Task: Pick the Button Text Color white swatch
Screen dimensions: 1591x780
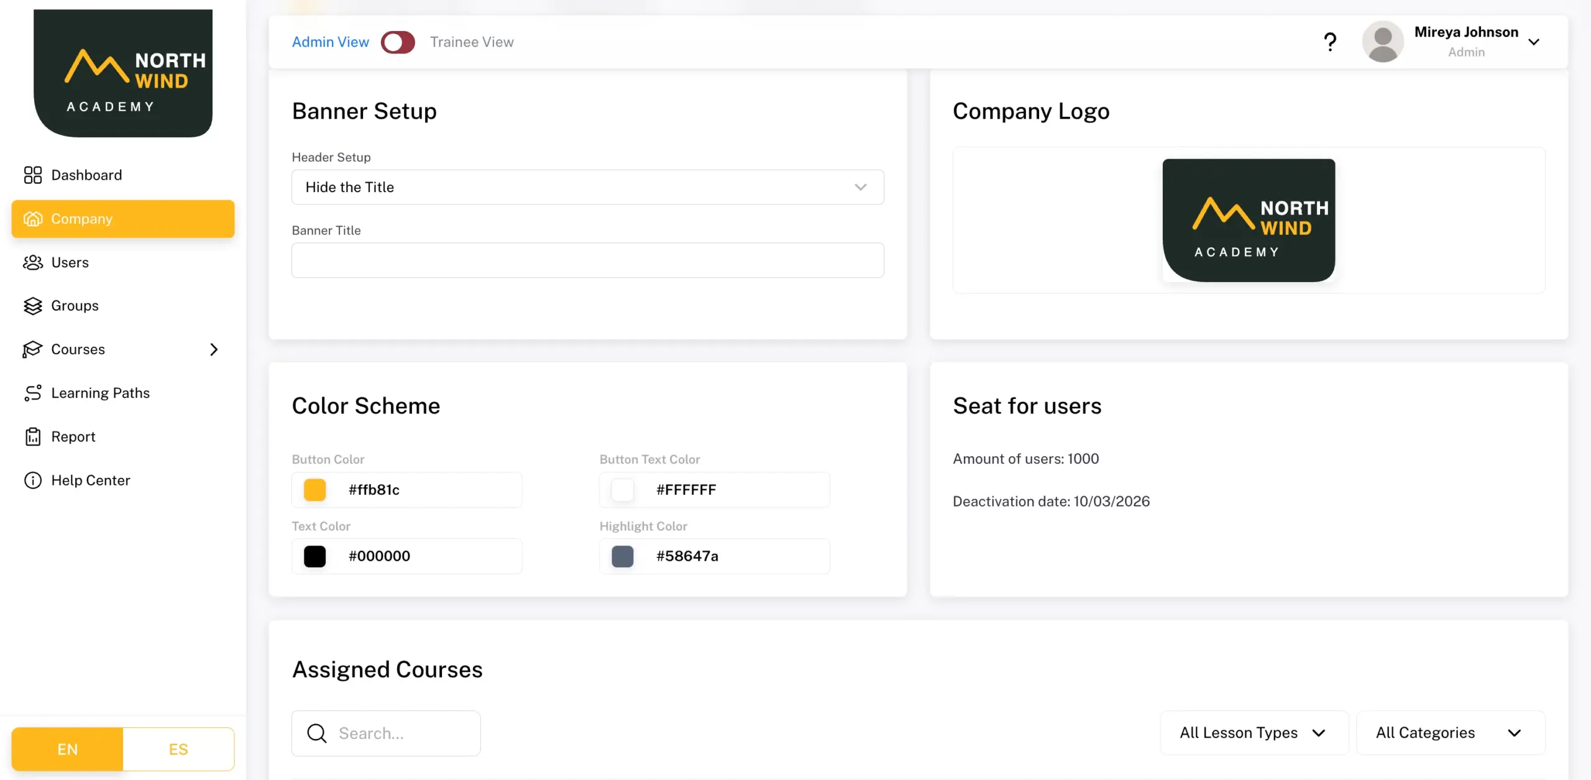Action: click(x=622, y=490)
